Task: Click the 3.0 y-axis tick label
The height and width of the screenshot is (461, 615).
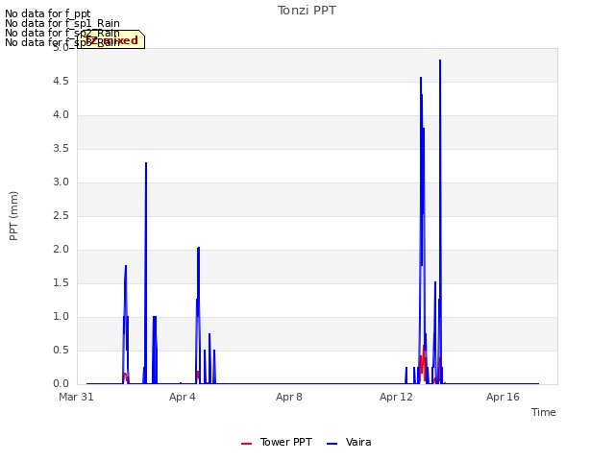Action: tap(61, 182)
